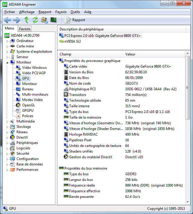Go forward with the blue right arrow

(x=16, y=20)
